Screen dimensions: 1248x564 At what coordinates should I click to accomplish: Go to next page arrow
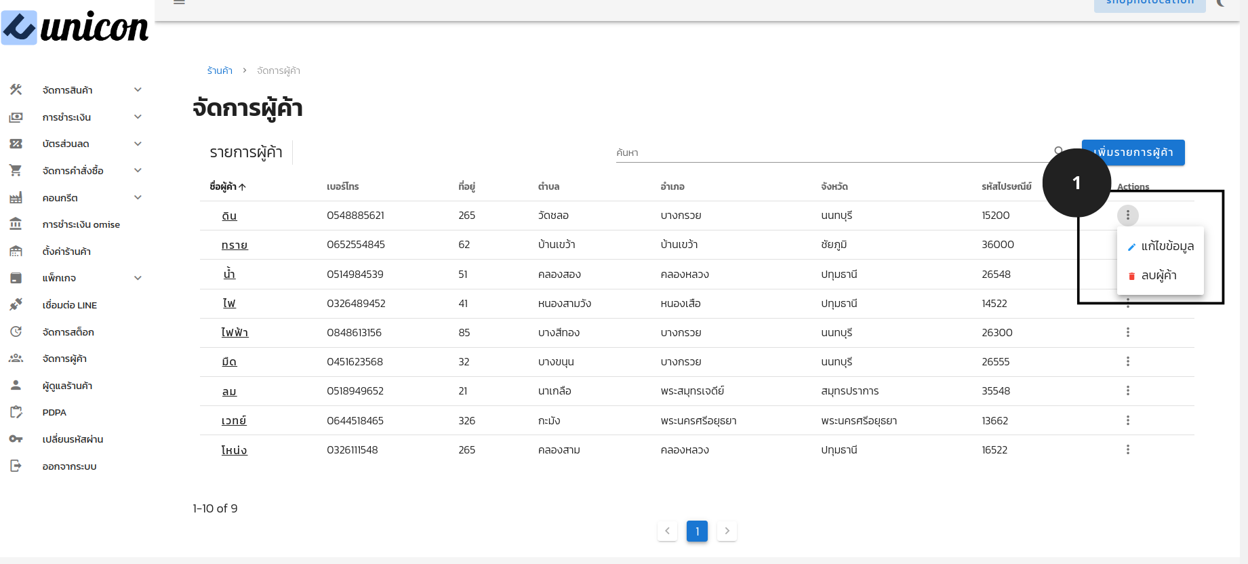coord(727,531)
